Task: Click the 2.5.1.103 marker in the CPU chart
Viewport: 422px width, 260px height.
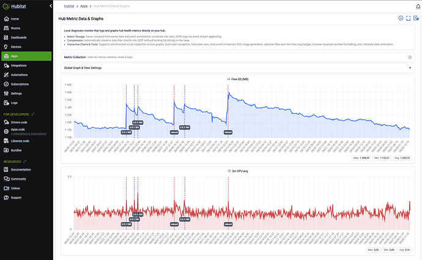Action: 185,219
